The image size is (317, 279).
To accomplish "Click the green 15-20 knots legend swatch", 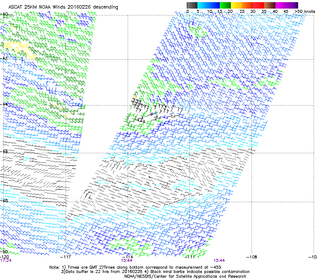I will pos(225,5).
